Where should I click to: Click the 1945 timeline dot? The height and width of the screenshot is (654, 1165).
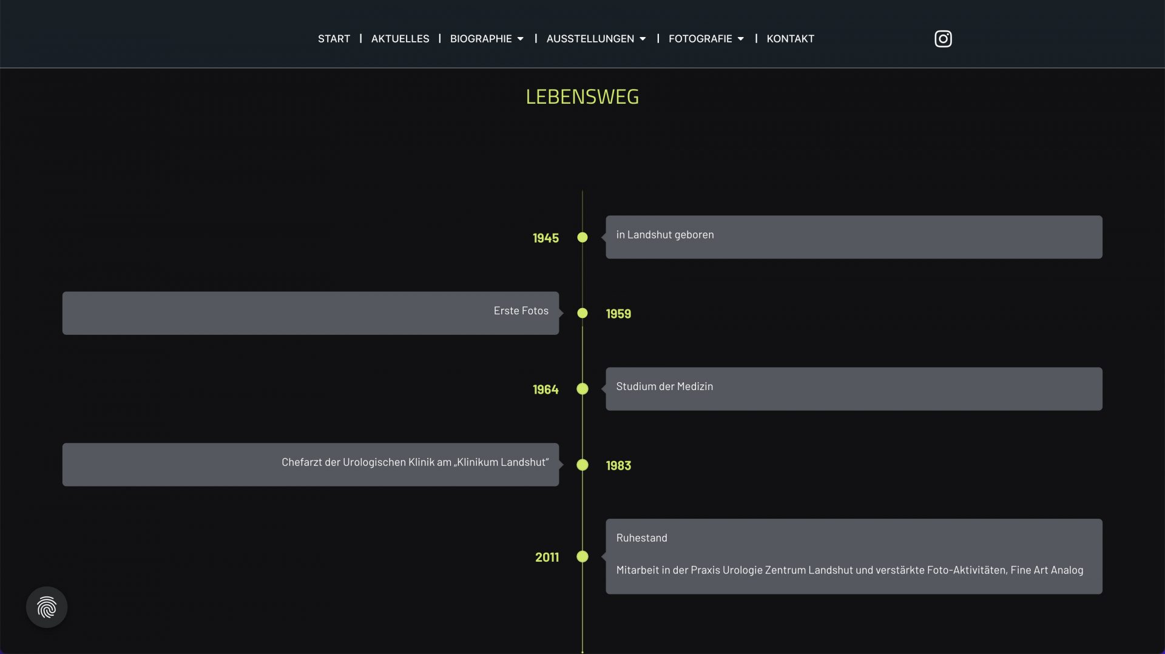(x=582, y=237)
